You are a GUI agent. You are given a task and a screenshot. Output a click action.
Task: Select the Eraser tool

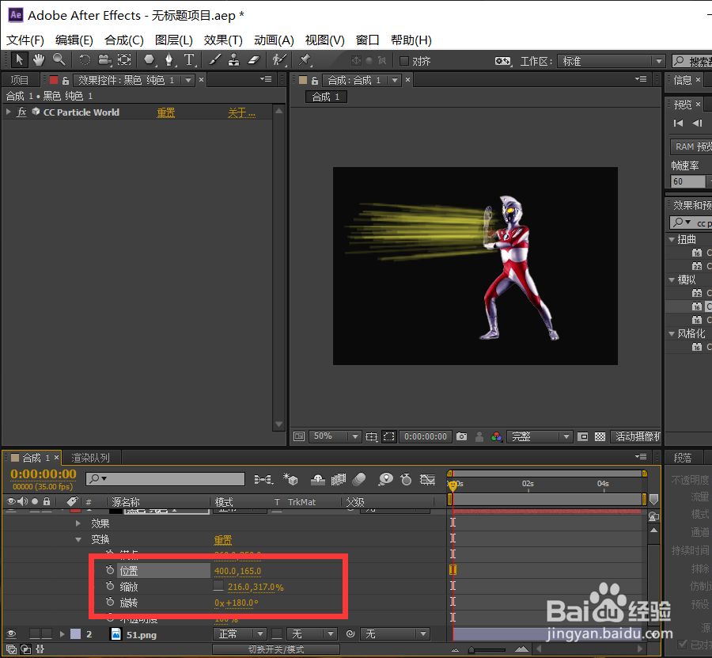tap(254, 60)
